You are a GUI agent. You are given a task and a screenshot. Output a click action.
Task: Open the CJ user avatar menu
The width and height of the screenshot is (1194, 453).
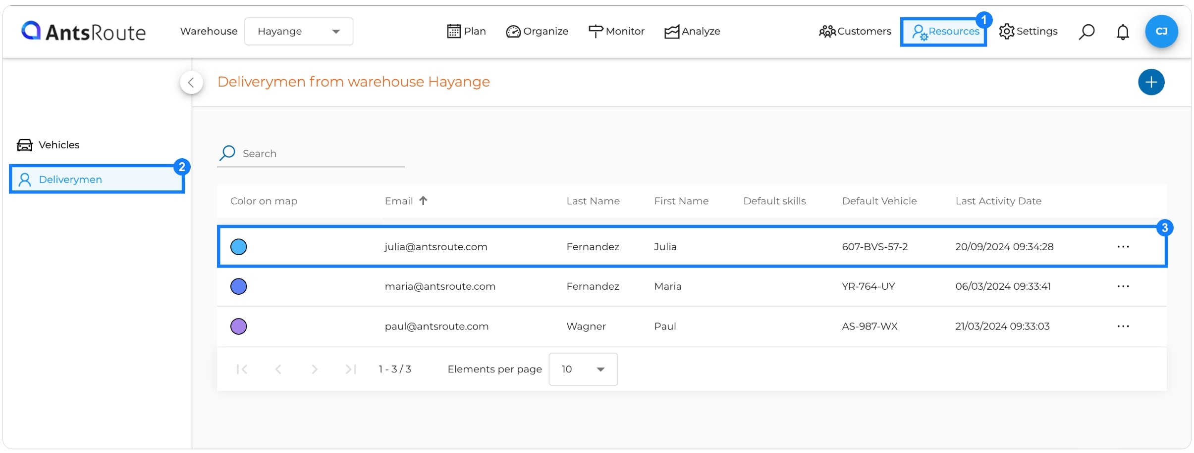[1161, 31]
